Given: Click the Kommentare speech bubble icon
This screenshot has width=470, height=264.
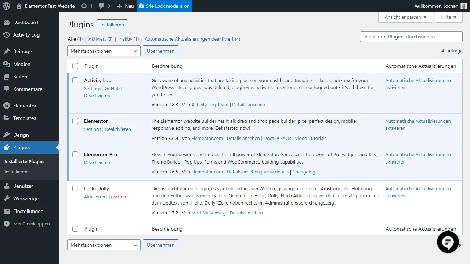Looking at the screenshot, I should point(7,89).
